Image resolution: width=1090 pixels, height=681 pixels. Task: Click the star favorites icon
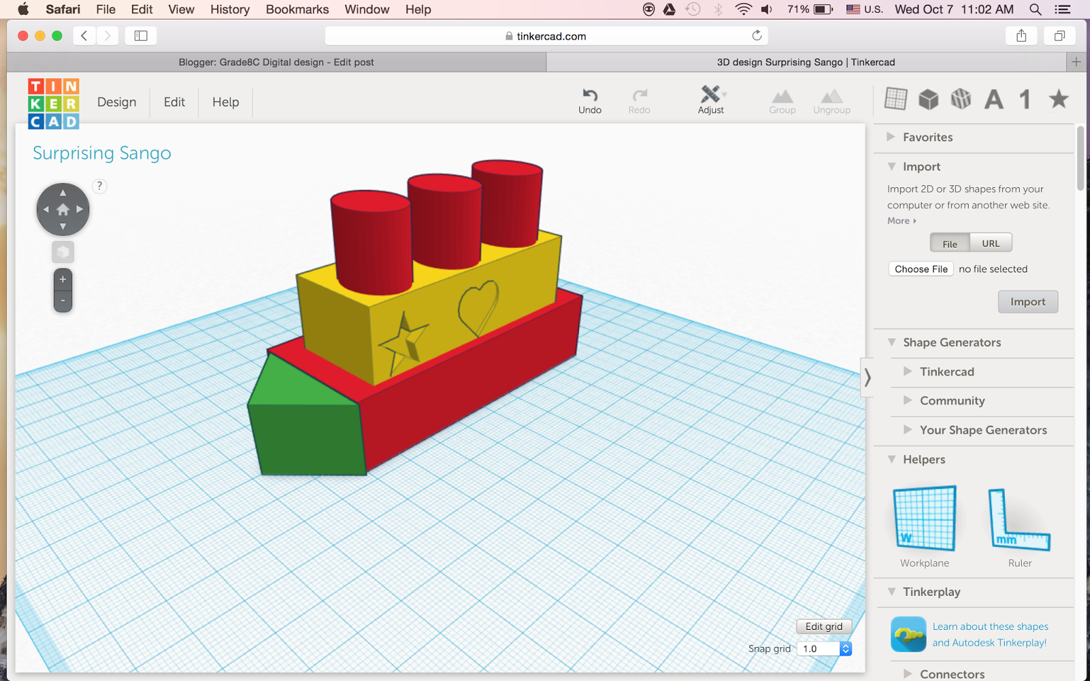pyautogui.click(x=1059, y=99)
